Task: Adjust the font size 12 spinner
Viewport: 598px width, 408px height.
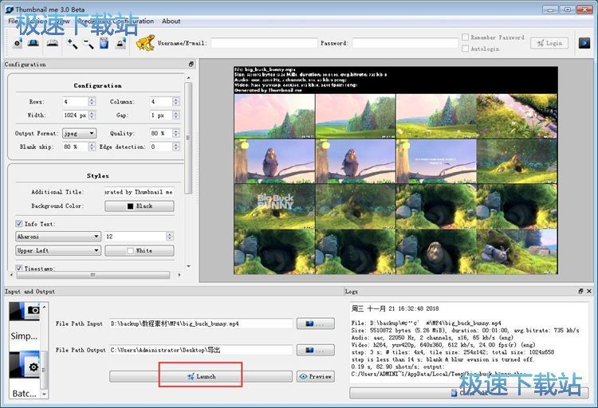Action: [170, 237]
